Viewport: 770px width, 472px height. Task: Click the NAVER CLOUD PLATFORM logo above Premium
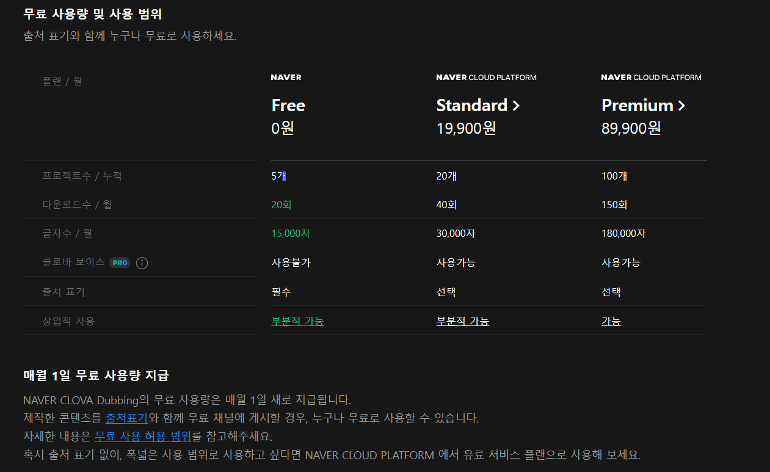point(651,77)
